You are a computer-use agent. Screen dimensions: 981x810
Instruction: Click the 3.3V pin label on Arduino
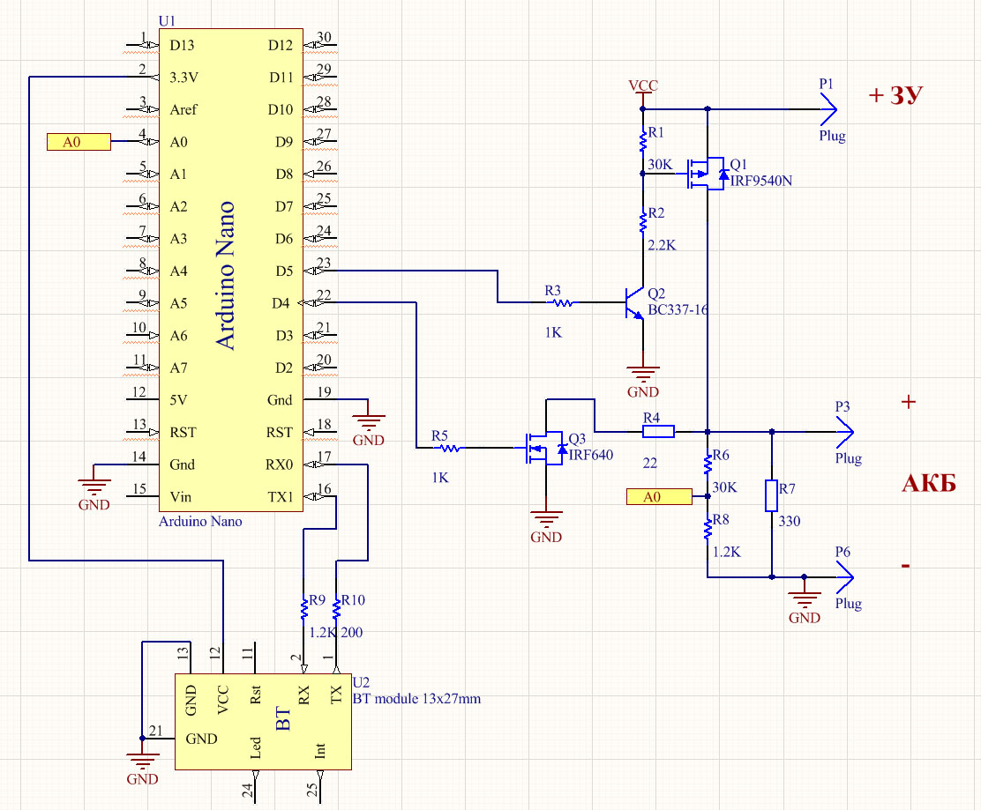[x=183, y=78]
